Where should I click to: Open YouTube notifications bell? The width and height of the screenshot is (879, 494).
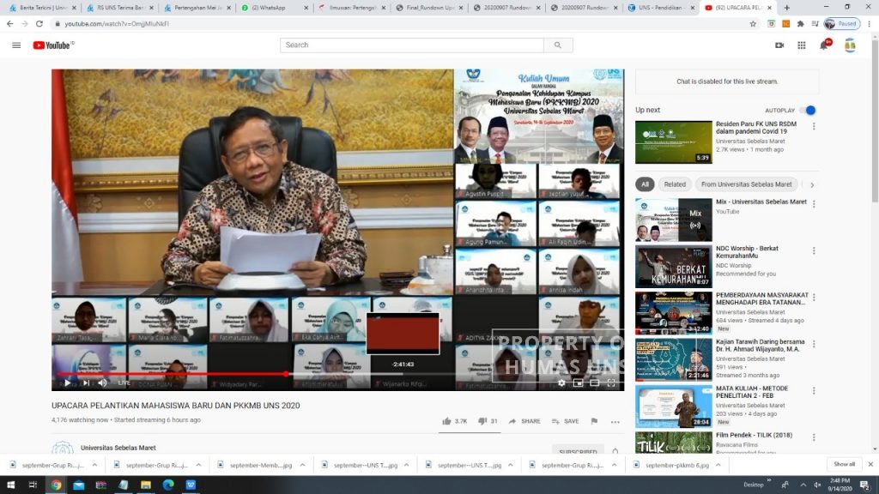coord(824,45)
